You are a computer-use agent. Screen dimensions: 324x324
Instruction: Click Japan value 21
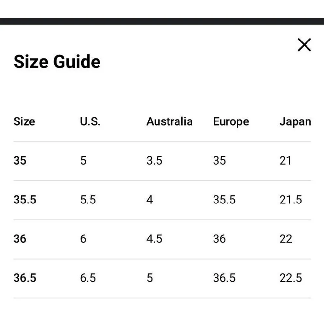click(285, 160)
